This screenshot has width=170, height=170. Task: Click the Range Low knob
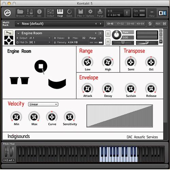pos(87,62)
